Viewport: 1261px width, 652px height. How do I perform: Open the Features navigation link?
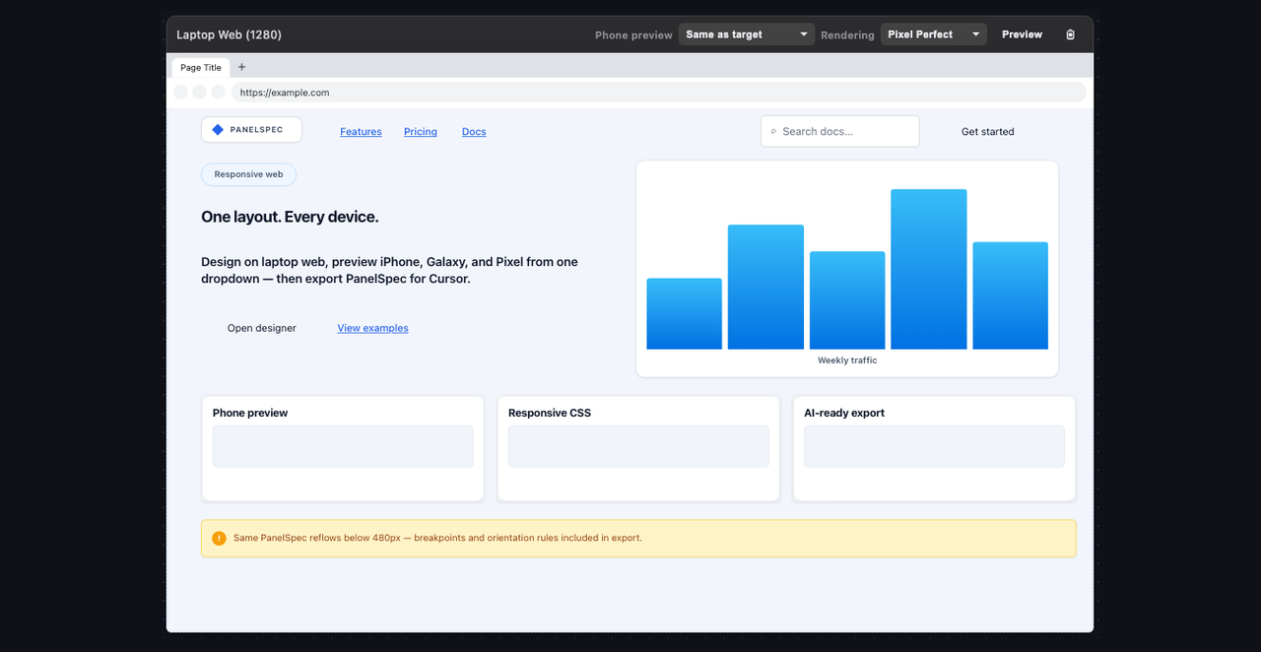[x=361, y=132]
